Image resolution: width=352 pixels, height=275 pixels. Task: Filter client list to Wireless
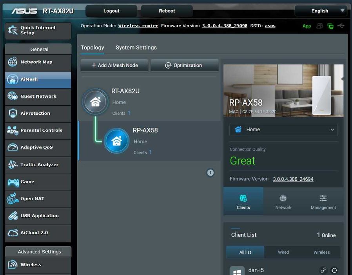coord(321,252)
